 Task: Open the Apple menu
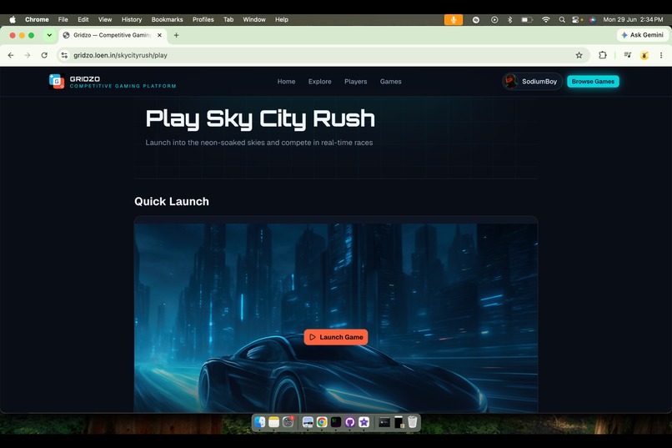pos(13,20)
